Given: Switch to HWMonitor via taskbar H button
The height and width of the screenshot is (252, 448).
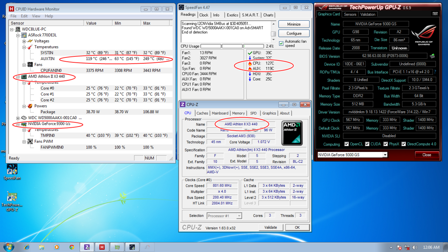Looking at the screenshot, I should [102, 247].
